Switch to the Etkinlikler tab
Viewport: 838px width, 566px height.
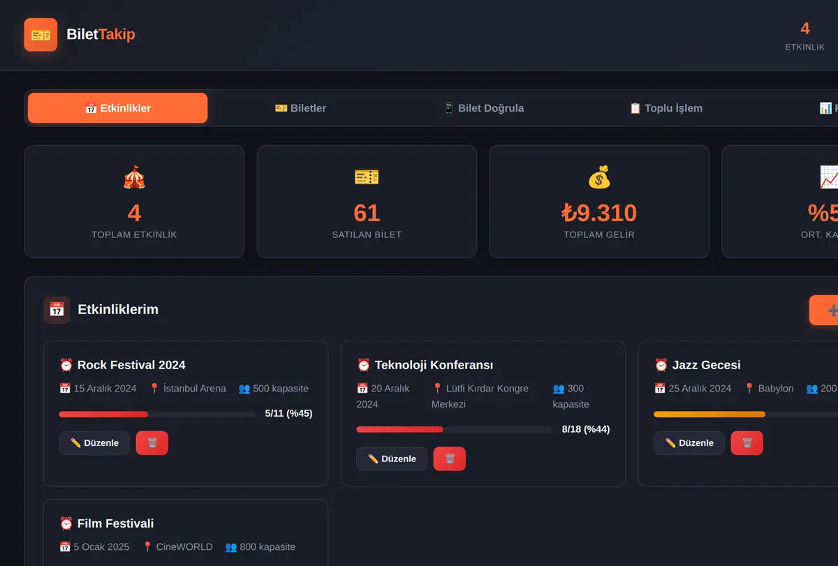(x=117, y=108)
